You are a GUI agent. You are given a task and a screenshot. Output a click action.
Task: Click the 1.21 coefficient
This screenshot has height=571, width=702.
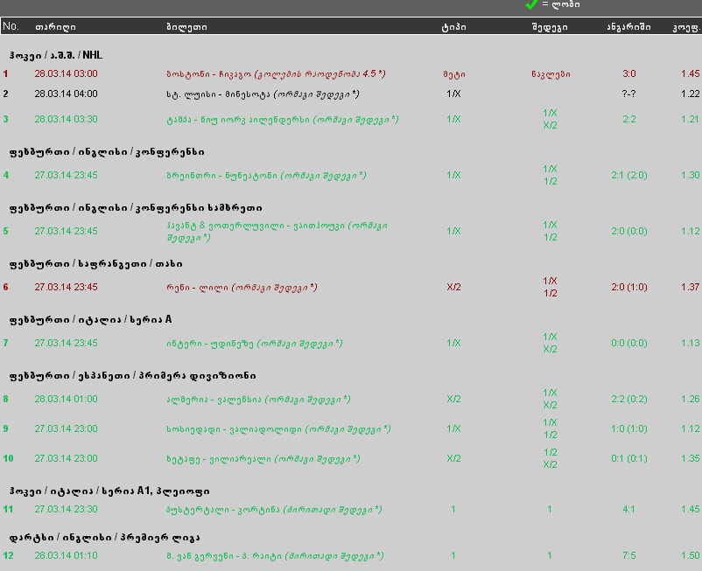pyautogui.click(x=691, y=119)
